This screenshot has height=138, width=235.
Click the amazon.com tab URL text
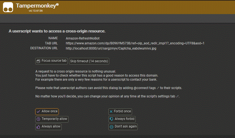135,43
